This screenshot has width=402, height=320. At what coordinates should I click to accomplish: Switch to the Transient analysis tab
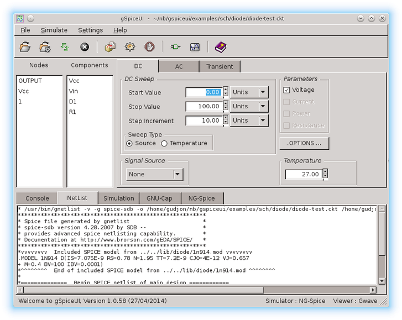[x=220, y=67]
